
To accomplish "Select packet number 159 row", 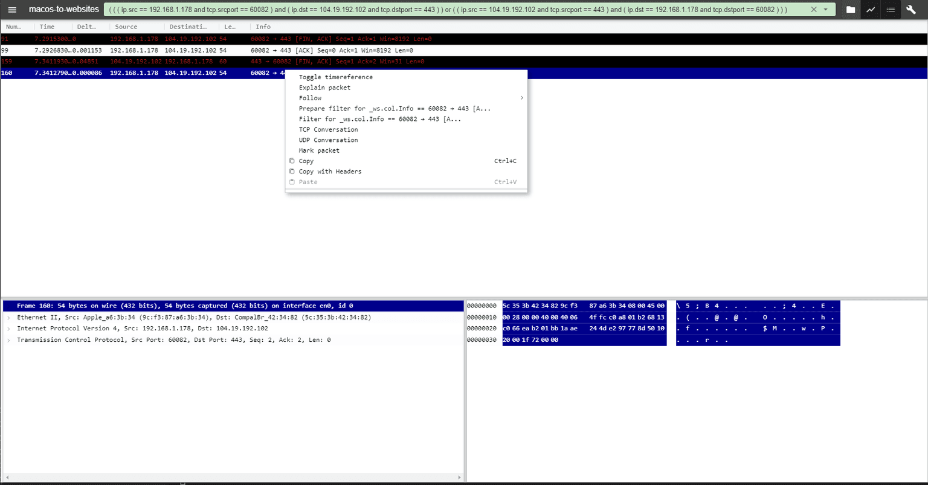I will pos(463,62).
